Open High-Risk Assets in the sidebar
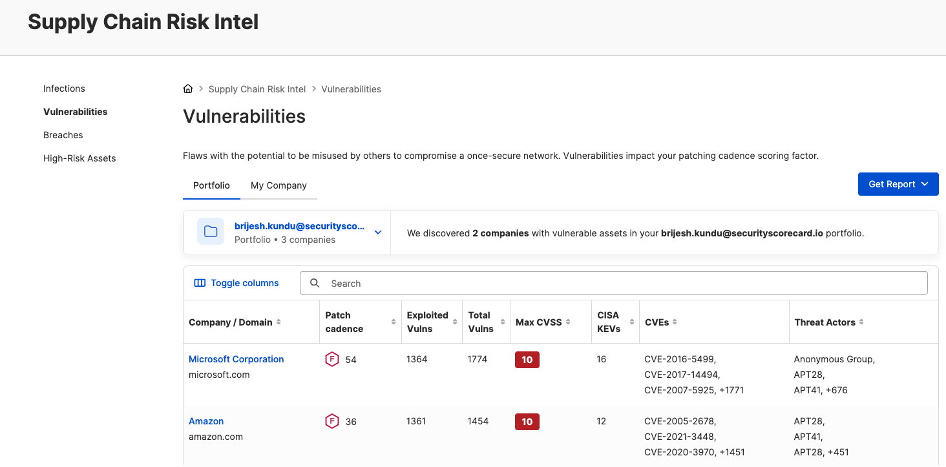This screenshot has height=467, width=946. pos(79,158)
